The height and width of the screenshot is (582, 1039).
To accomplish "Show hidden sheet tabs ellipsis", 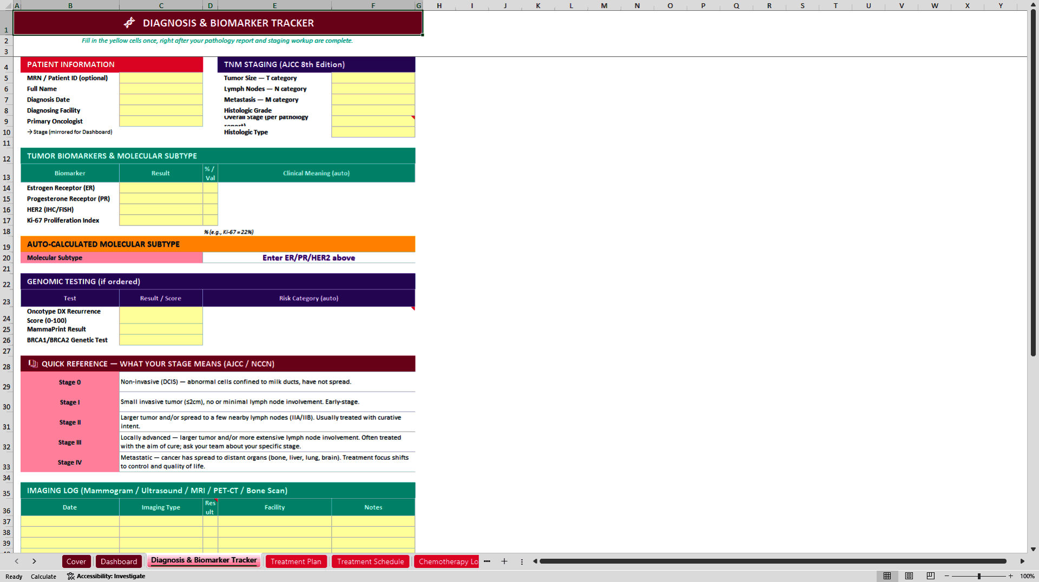I will pyautogui.click(x=487, y=561).
